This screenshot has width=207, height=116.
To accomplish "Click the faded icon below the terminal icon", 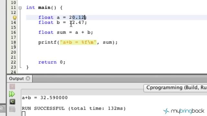I will point(12,109).
